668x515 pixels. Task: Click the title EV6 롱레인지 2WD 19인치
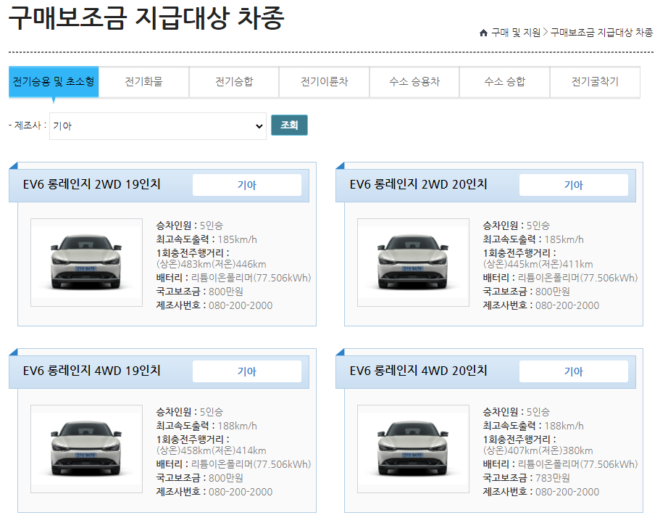91,184
